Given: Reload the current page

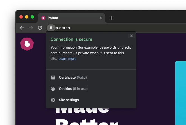Looking at the screenshot, I should [40, 28].
